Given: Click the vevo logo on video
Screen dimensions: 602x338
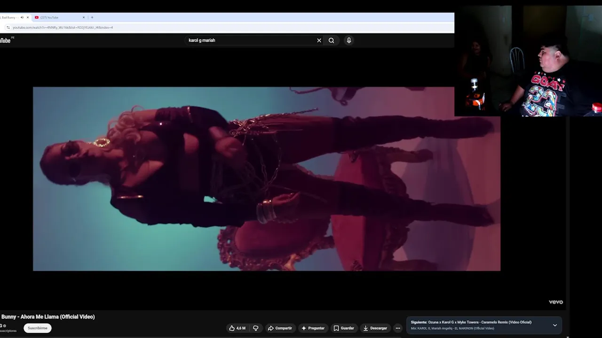Looking at the screenshot, I should pos(555,302).
